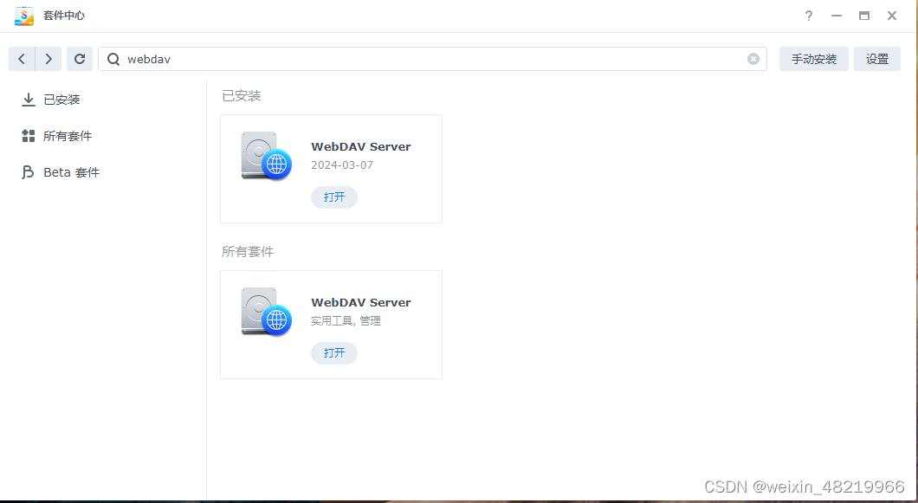
Task: Click the Package Center logo icon
Action: coord(24,16)
